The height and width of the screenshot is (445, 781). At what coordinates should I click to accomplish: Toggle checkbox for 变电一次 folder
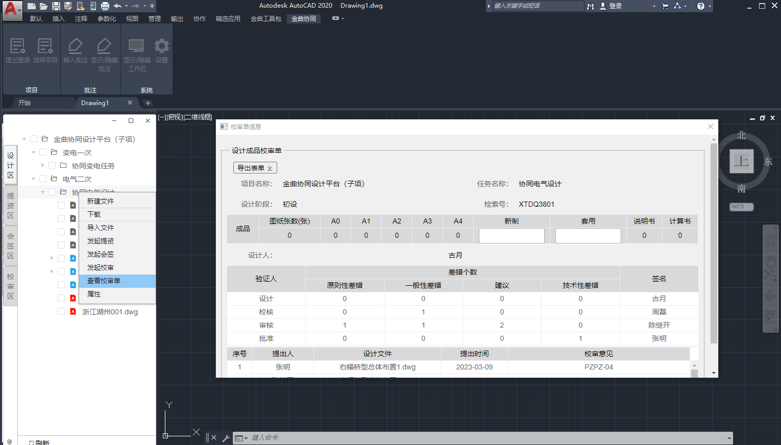(x=43, y=152)
